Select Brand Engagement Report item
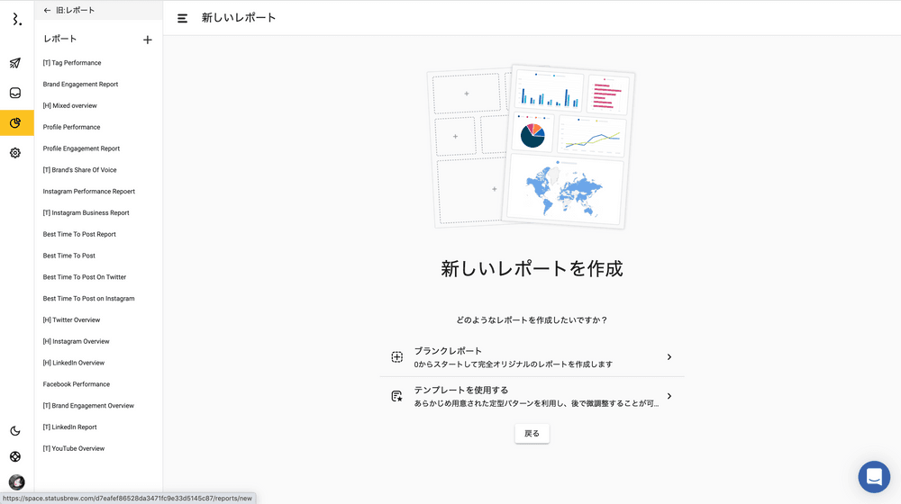This screenshot has width=901, height=504. pos(80,85)
